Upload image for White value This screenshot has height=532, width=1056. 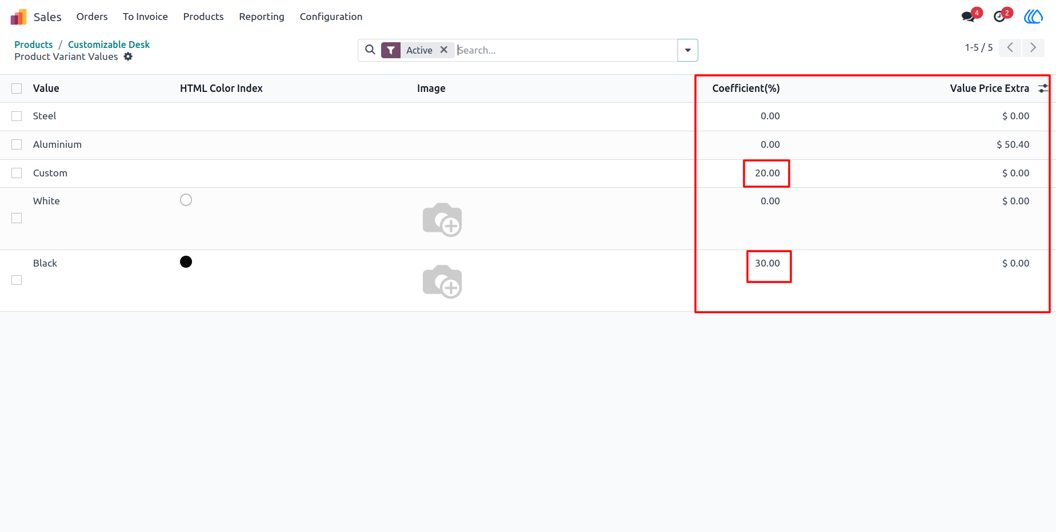coord(442,220)
